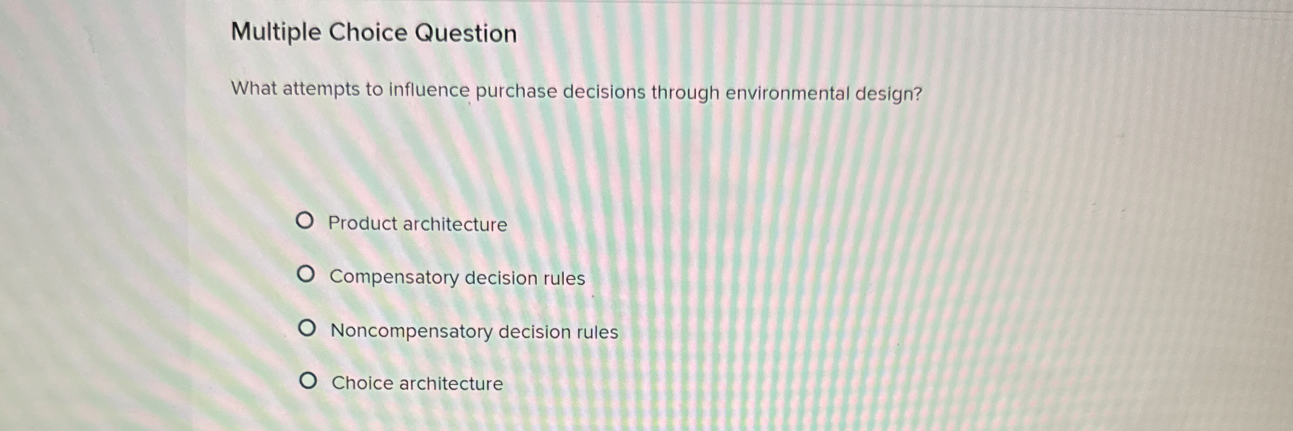1293x431 pixels.
Task: Click the question text about environmental design
Action: point(577,92)
